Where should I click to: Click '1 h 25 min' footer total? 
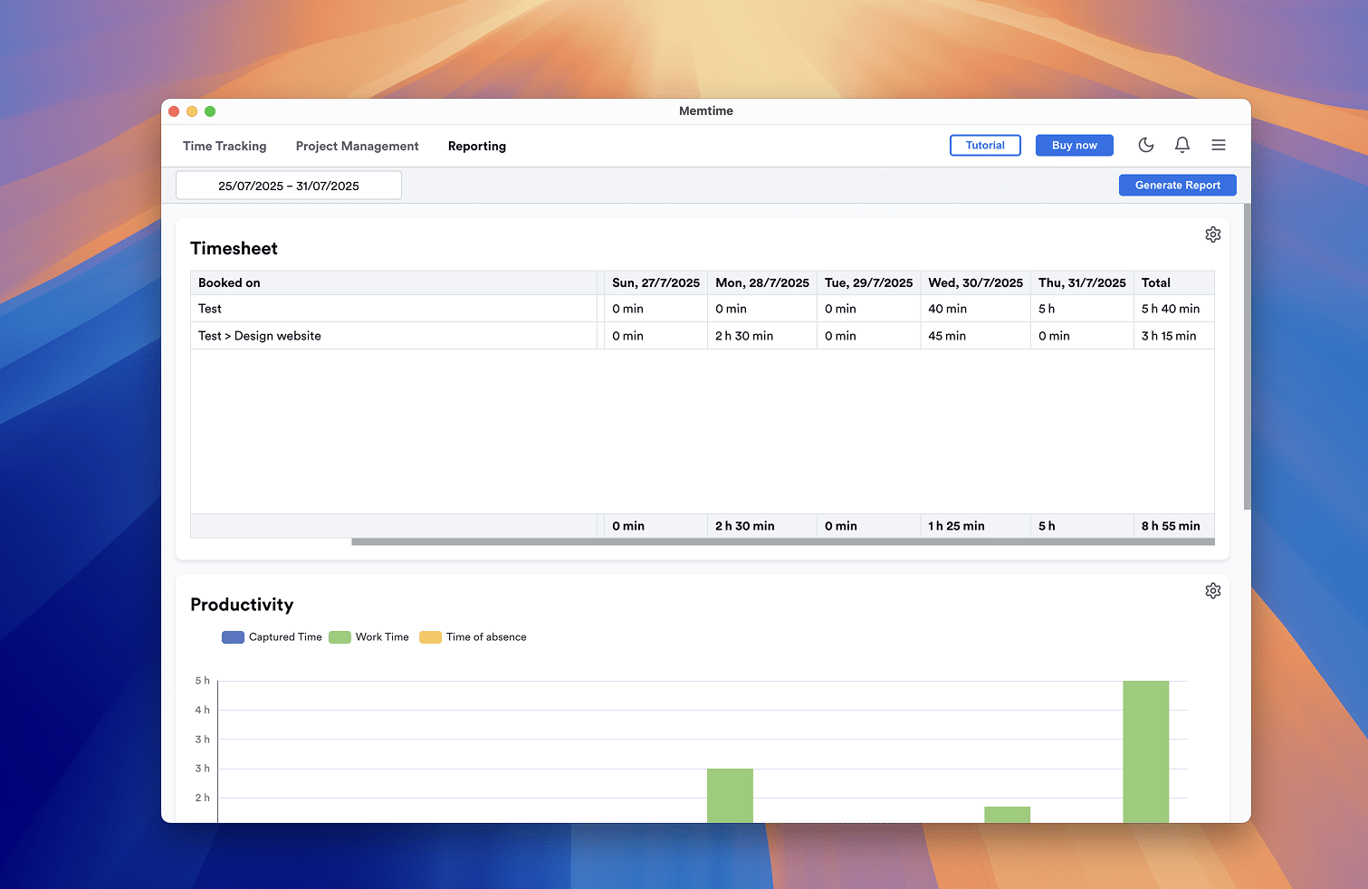956,526
